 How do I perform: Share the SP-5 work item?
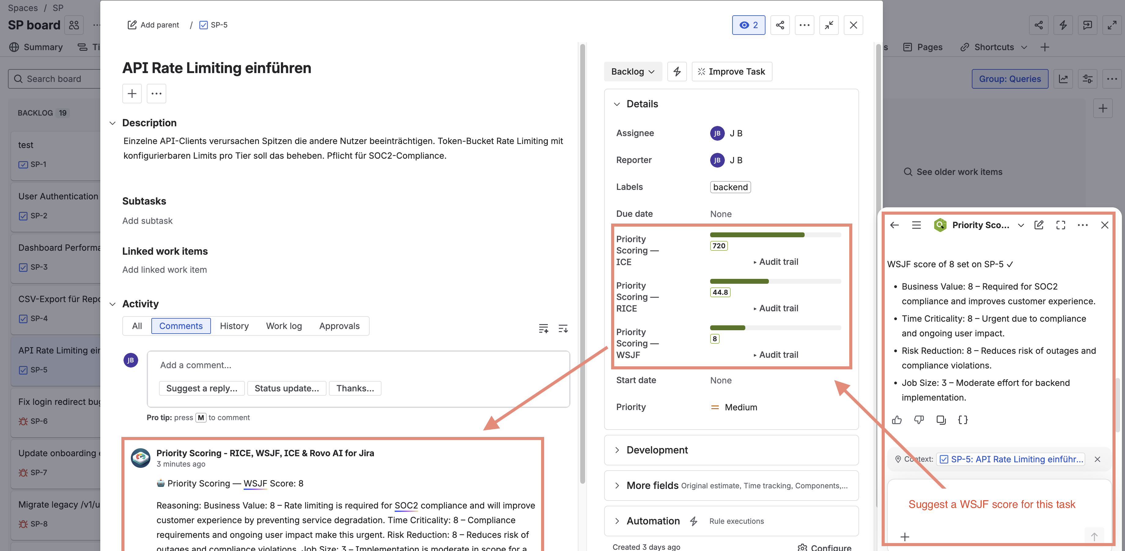780,25
